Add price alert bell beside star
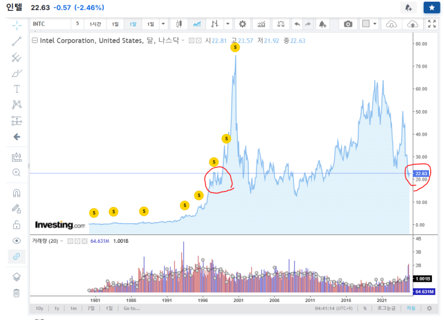 [409, 8]
